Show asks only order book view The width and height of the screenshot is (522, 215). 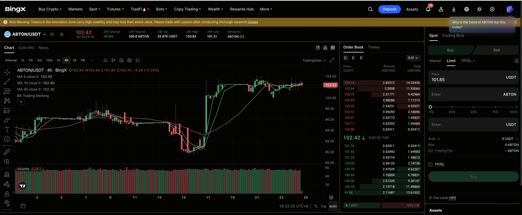click(x=361, y=58)
